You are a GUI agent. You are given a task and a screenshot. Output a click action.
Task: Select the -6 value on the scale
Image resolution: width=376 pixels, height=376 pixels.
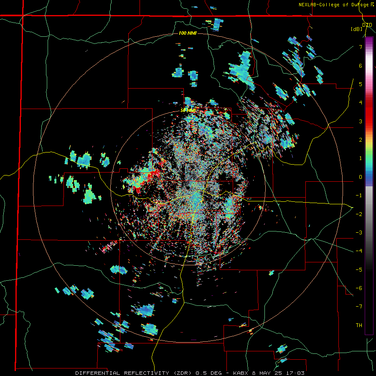click(x=359, y=288)
